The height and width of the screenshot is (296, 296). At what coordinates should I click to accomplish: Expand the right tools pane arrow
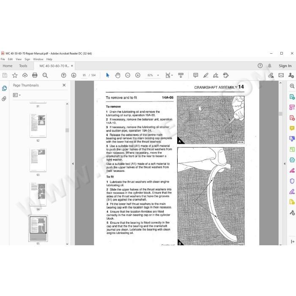pos(285,164)
